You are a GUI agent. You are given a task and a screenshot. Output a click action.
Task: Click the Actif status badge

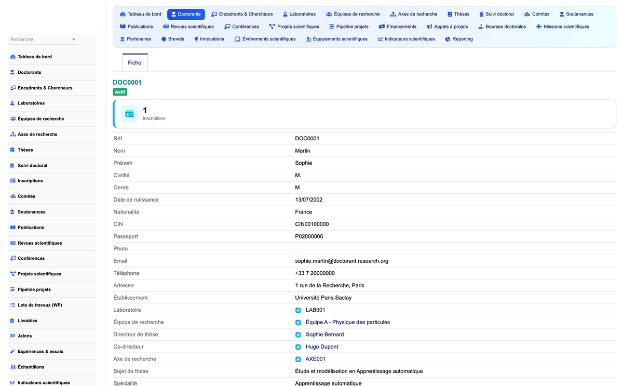pos(120,92)
